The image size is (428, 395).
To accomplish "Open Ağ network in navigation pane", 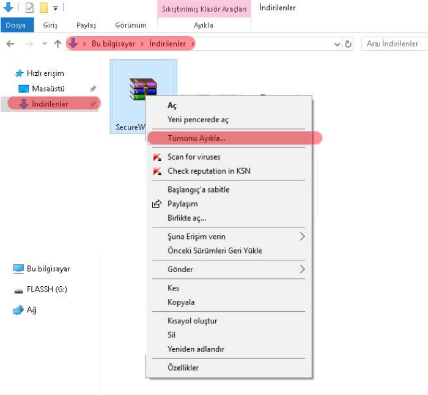I will [x=32, y=310].
